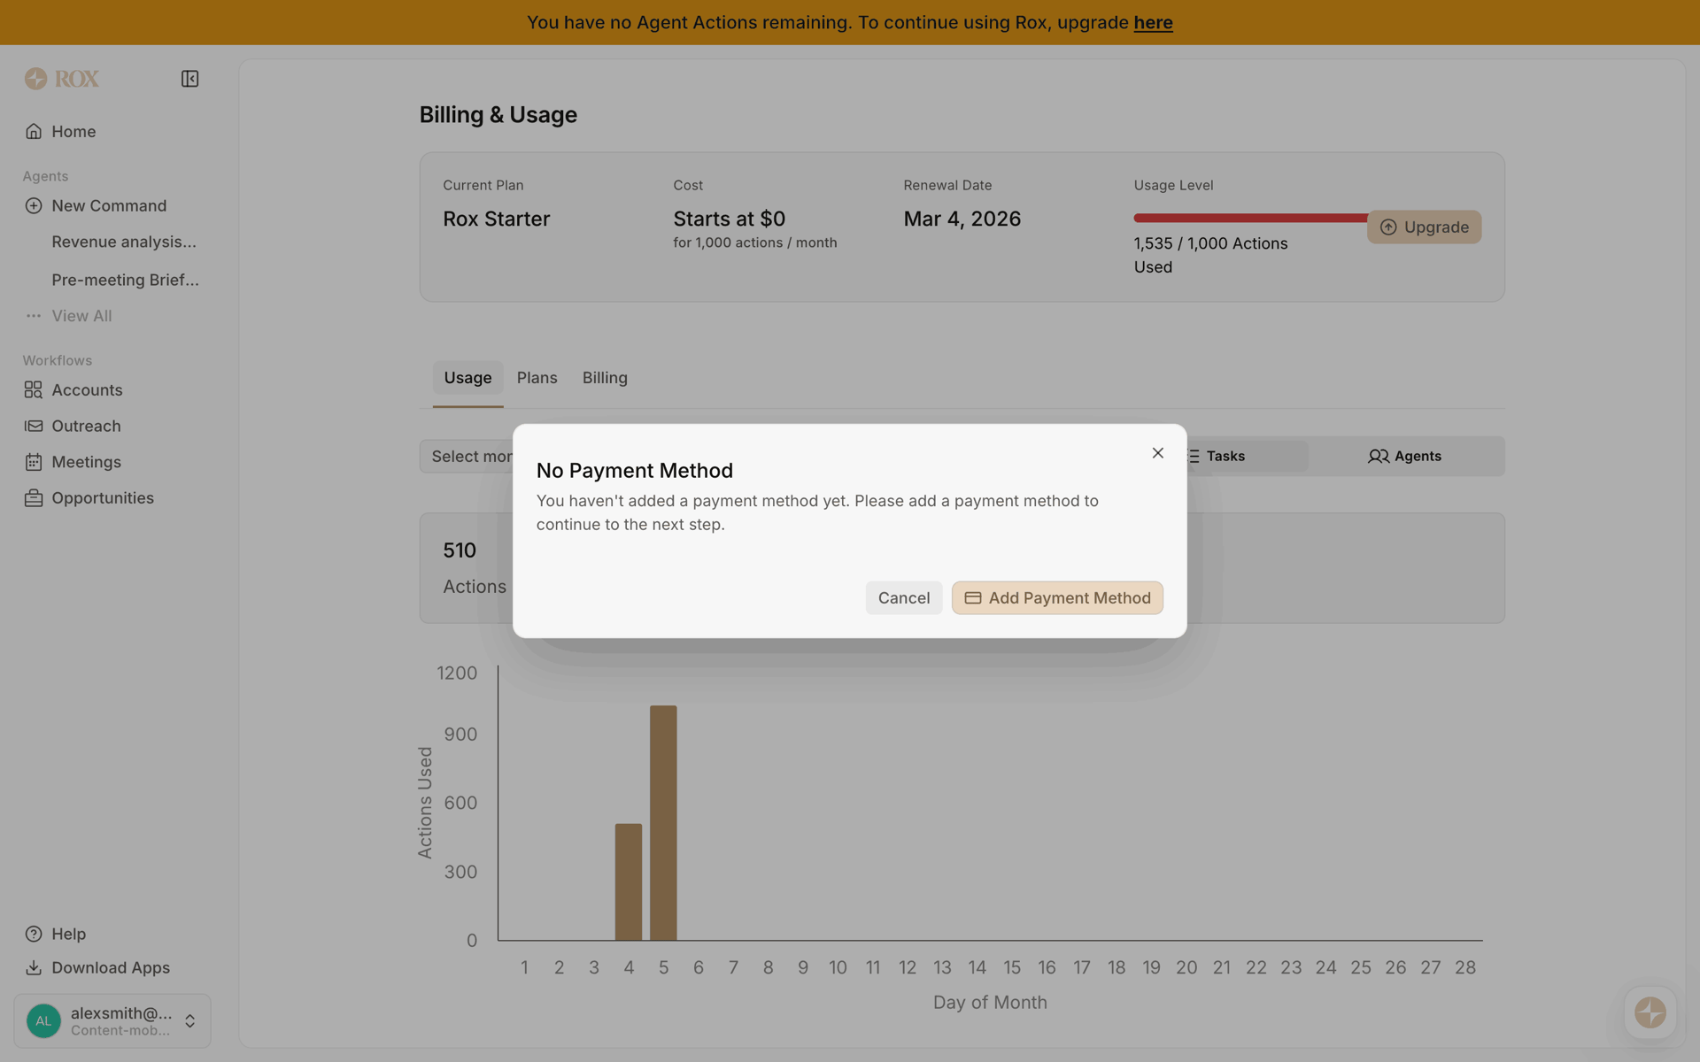Switch to the Plans tab
The width and height of the screenshot is (1700, 1062).
(x=537, y=378)
